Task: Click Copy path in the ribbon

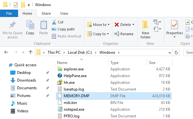Action: tap(63, 29)
